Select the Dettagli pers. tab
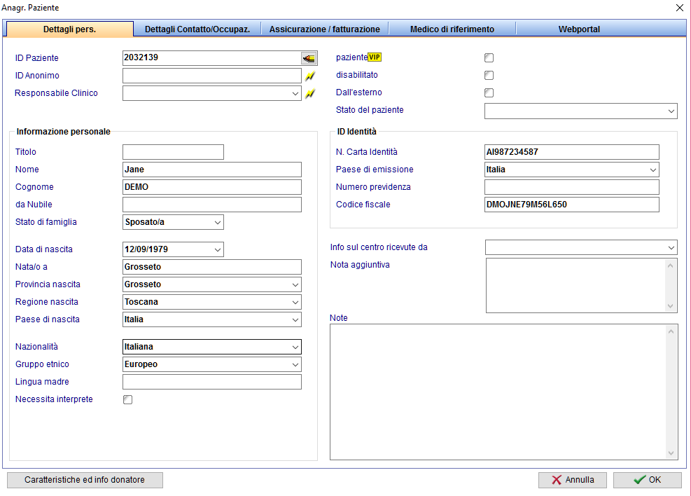Viewport: 691px width, 496px height. coord(69,29)
